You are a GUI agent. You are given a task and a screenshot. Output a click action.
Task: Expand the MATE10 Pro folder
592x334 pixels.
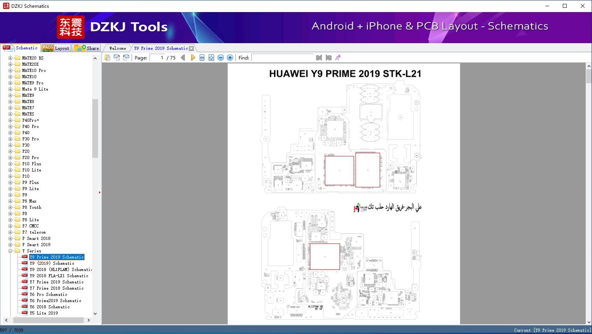[11, 70]
